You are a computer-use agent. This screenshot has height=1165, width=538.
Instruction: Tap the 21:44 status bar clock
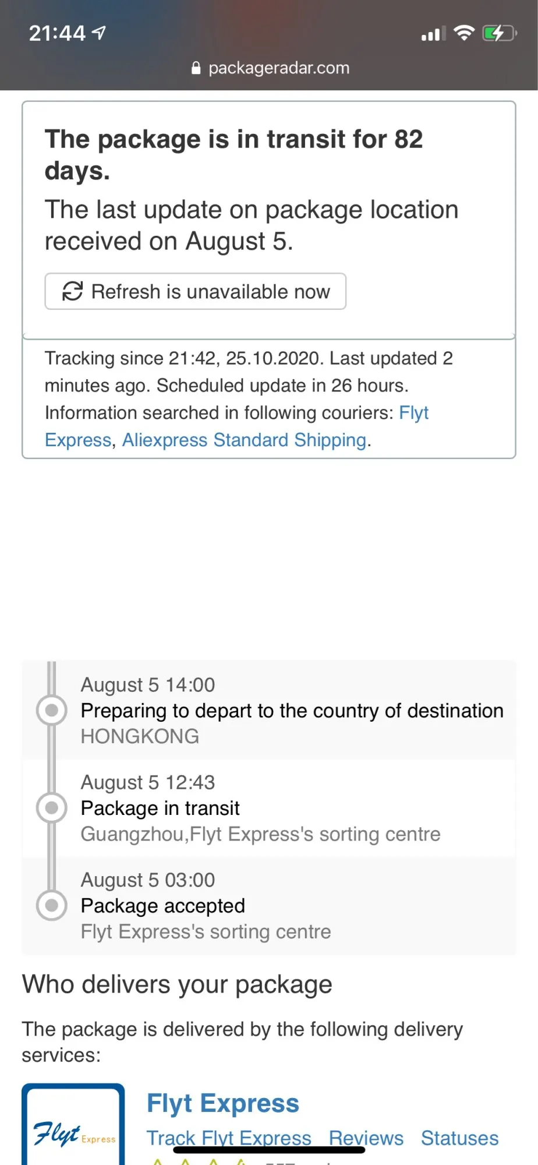click(58, 33)
